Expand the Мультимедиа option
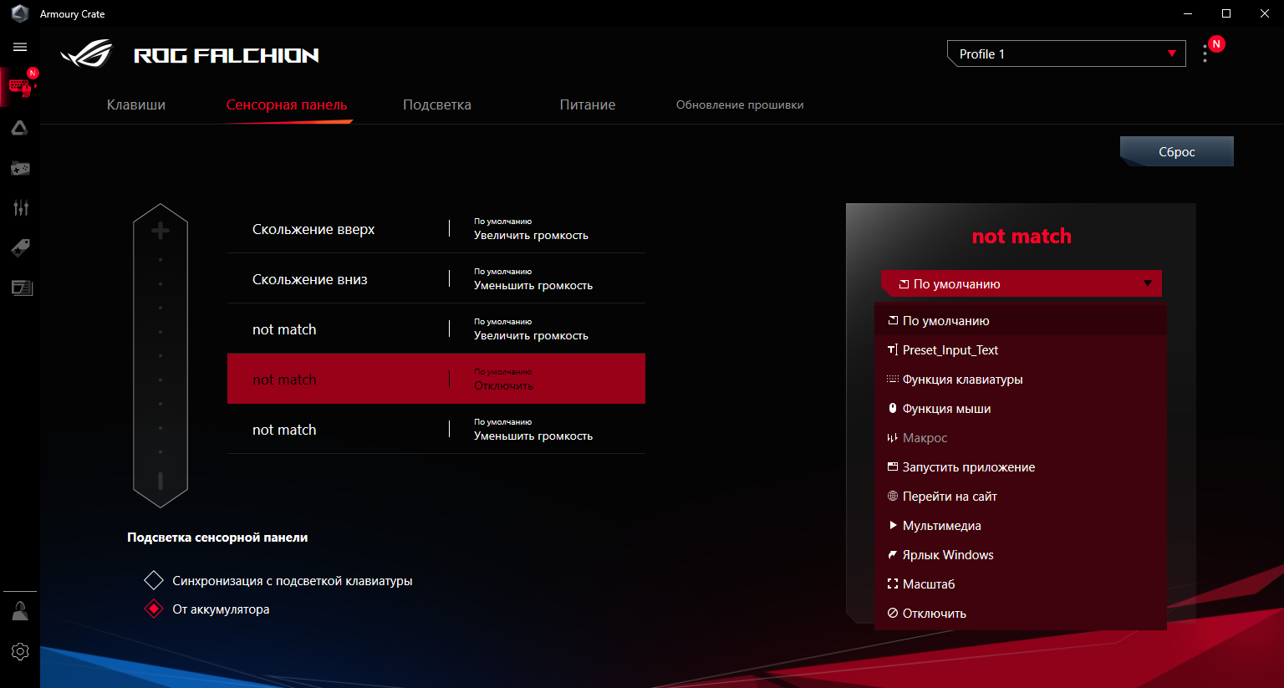The image size is (1284, 688). point(1020,525)
